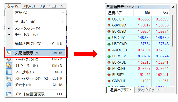Select the GBPUSD symbol name
Image resolution: width=178 pixels, height=102 pixels.
[119, 25]
